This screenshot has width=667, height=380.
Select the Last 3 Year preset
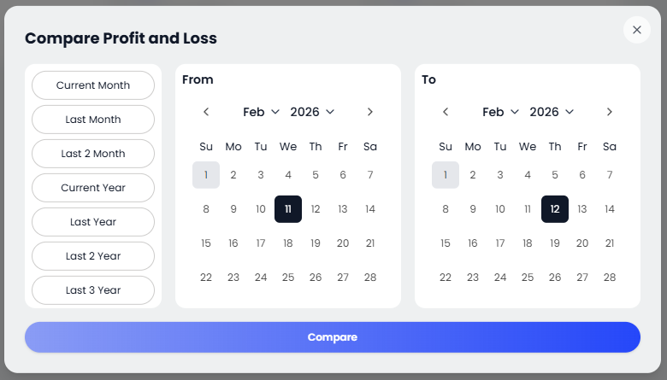pos(93,290)
